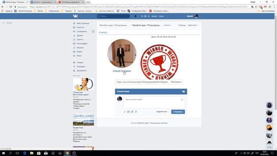Open the group link in the footer

[152, 123]
